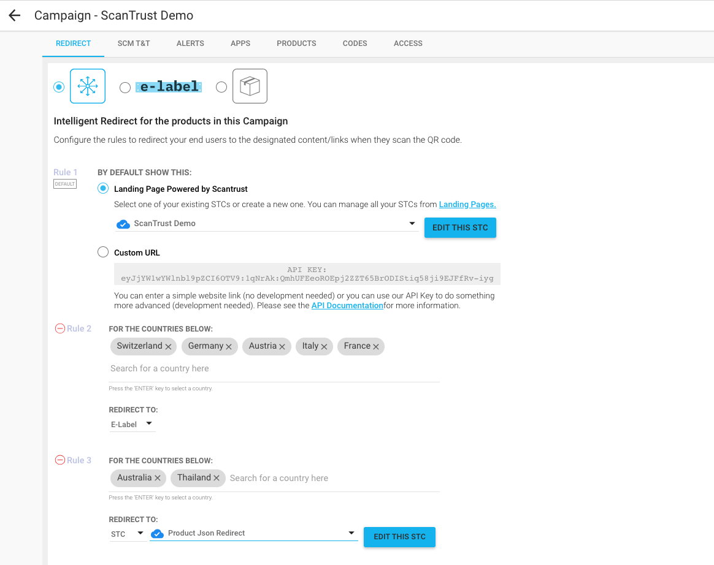Remove Italy chip via its X
The height and width of the screenshot is (565, 714).
[x=324, y=347]
